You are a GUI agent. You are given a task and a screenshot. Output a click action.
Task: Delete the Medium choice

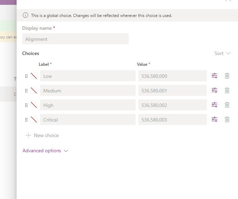click(227, 90)
